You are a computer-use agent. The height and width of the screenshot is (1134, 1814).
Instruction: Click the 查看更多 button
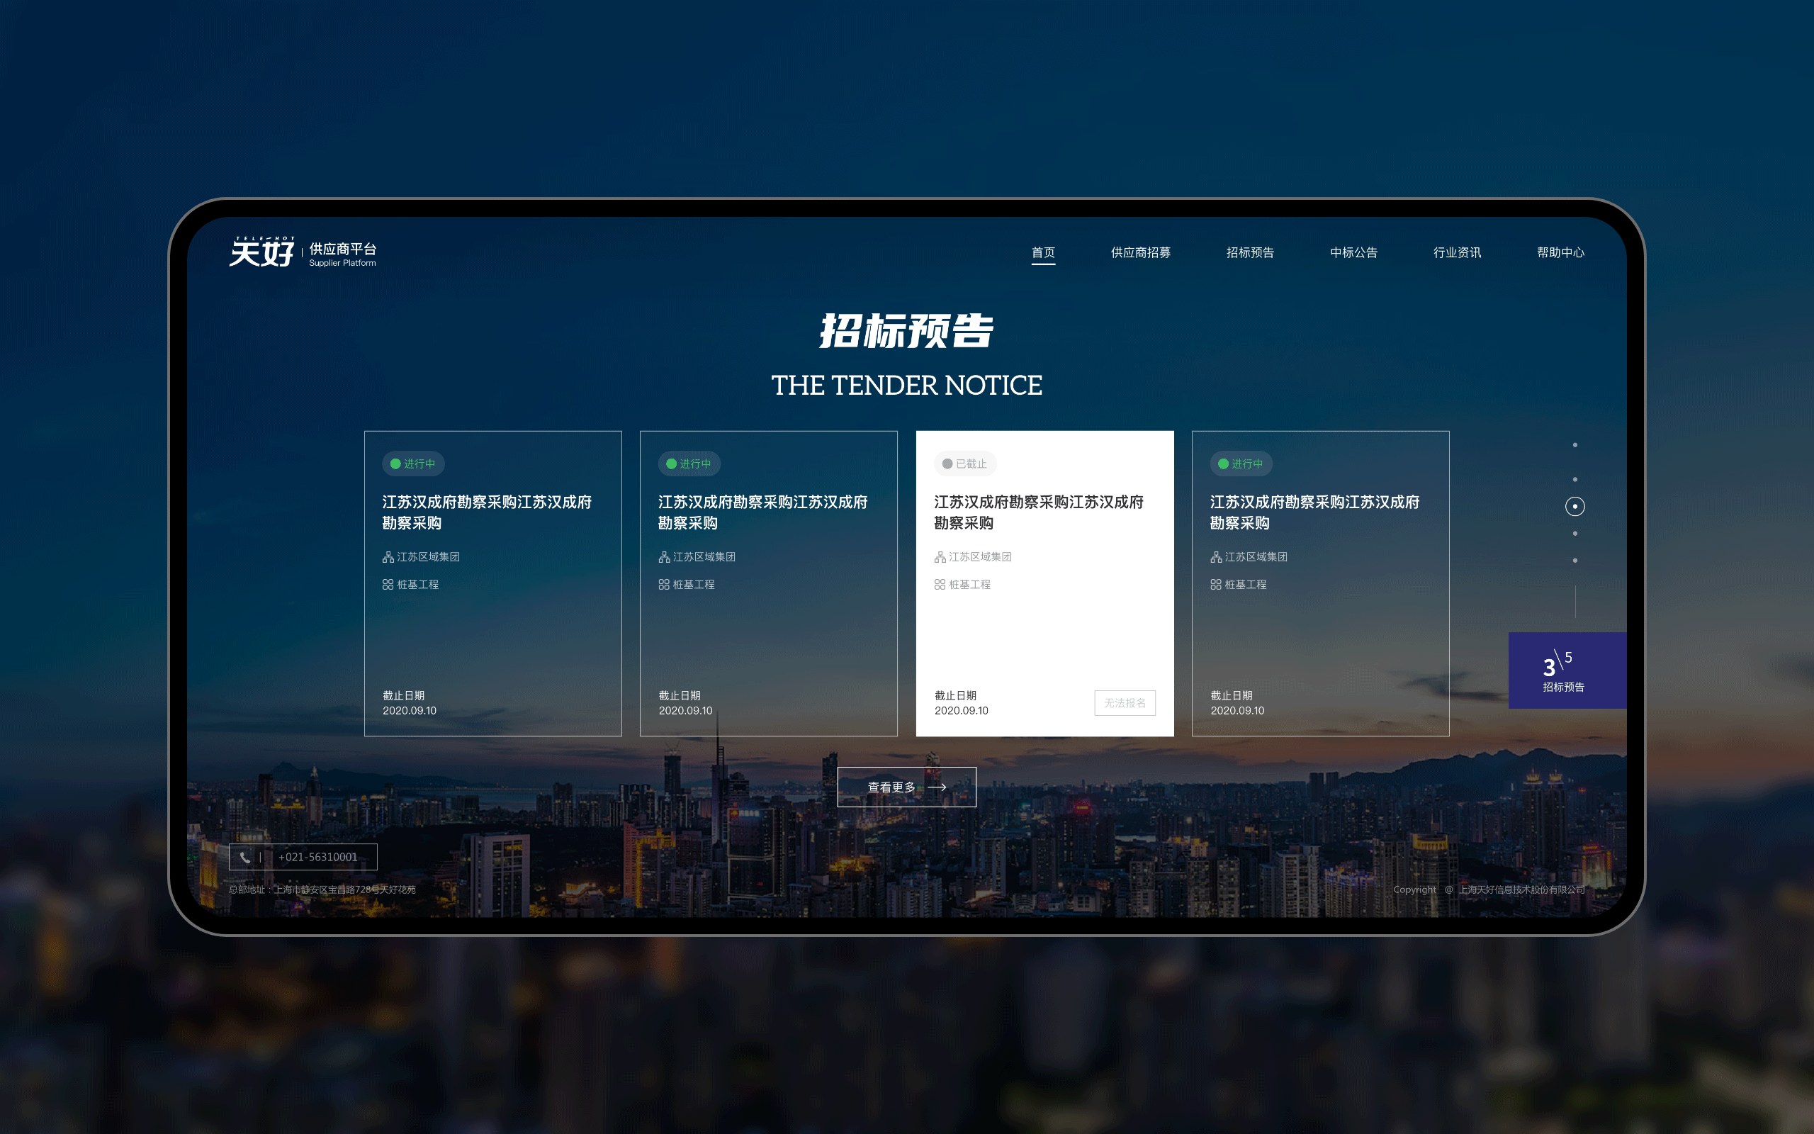point(906,787)
